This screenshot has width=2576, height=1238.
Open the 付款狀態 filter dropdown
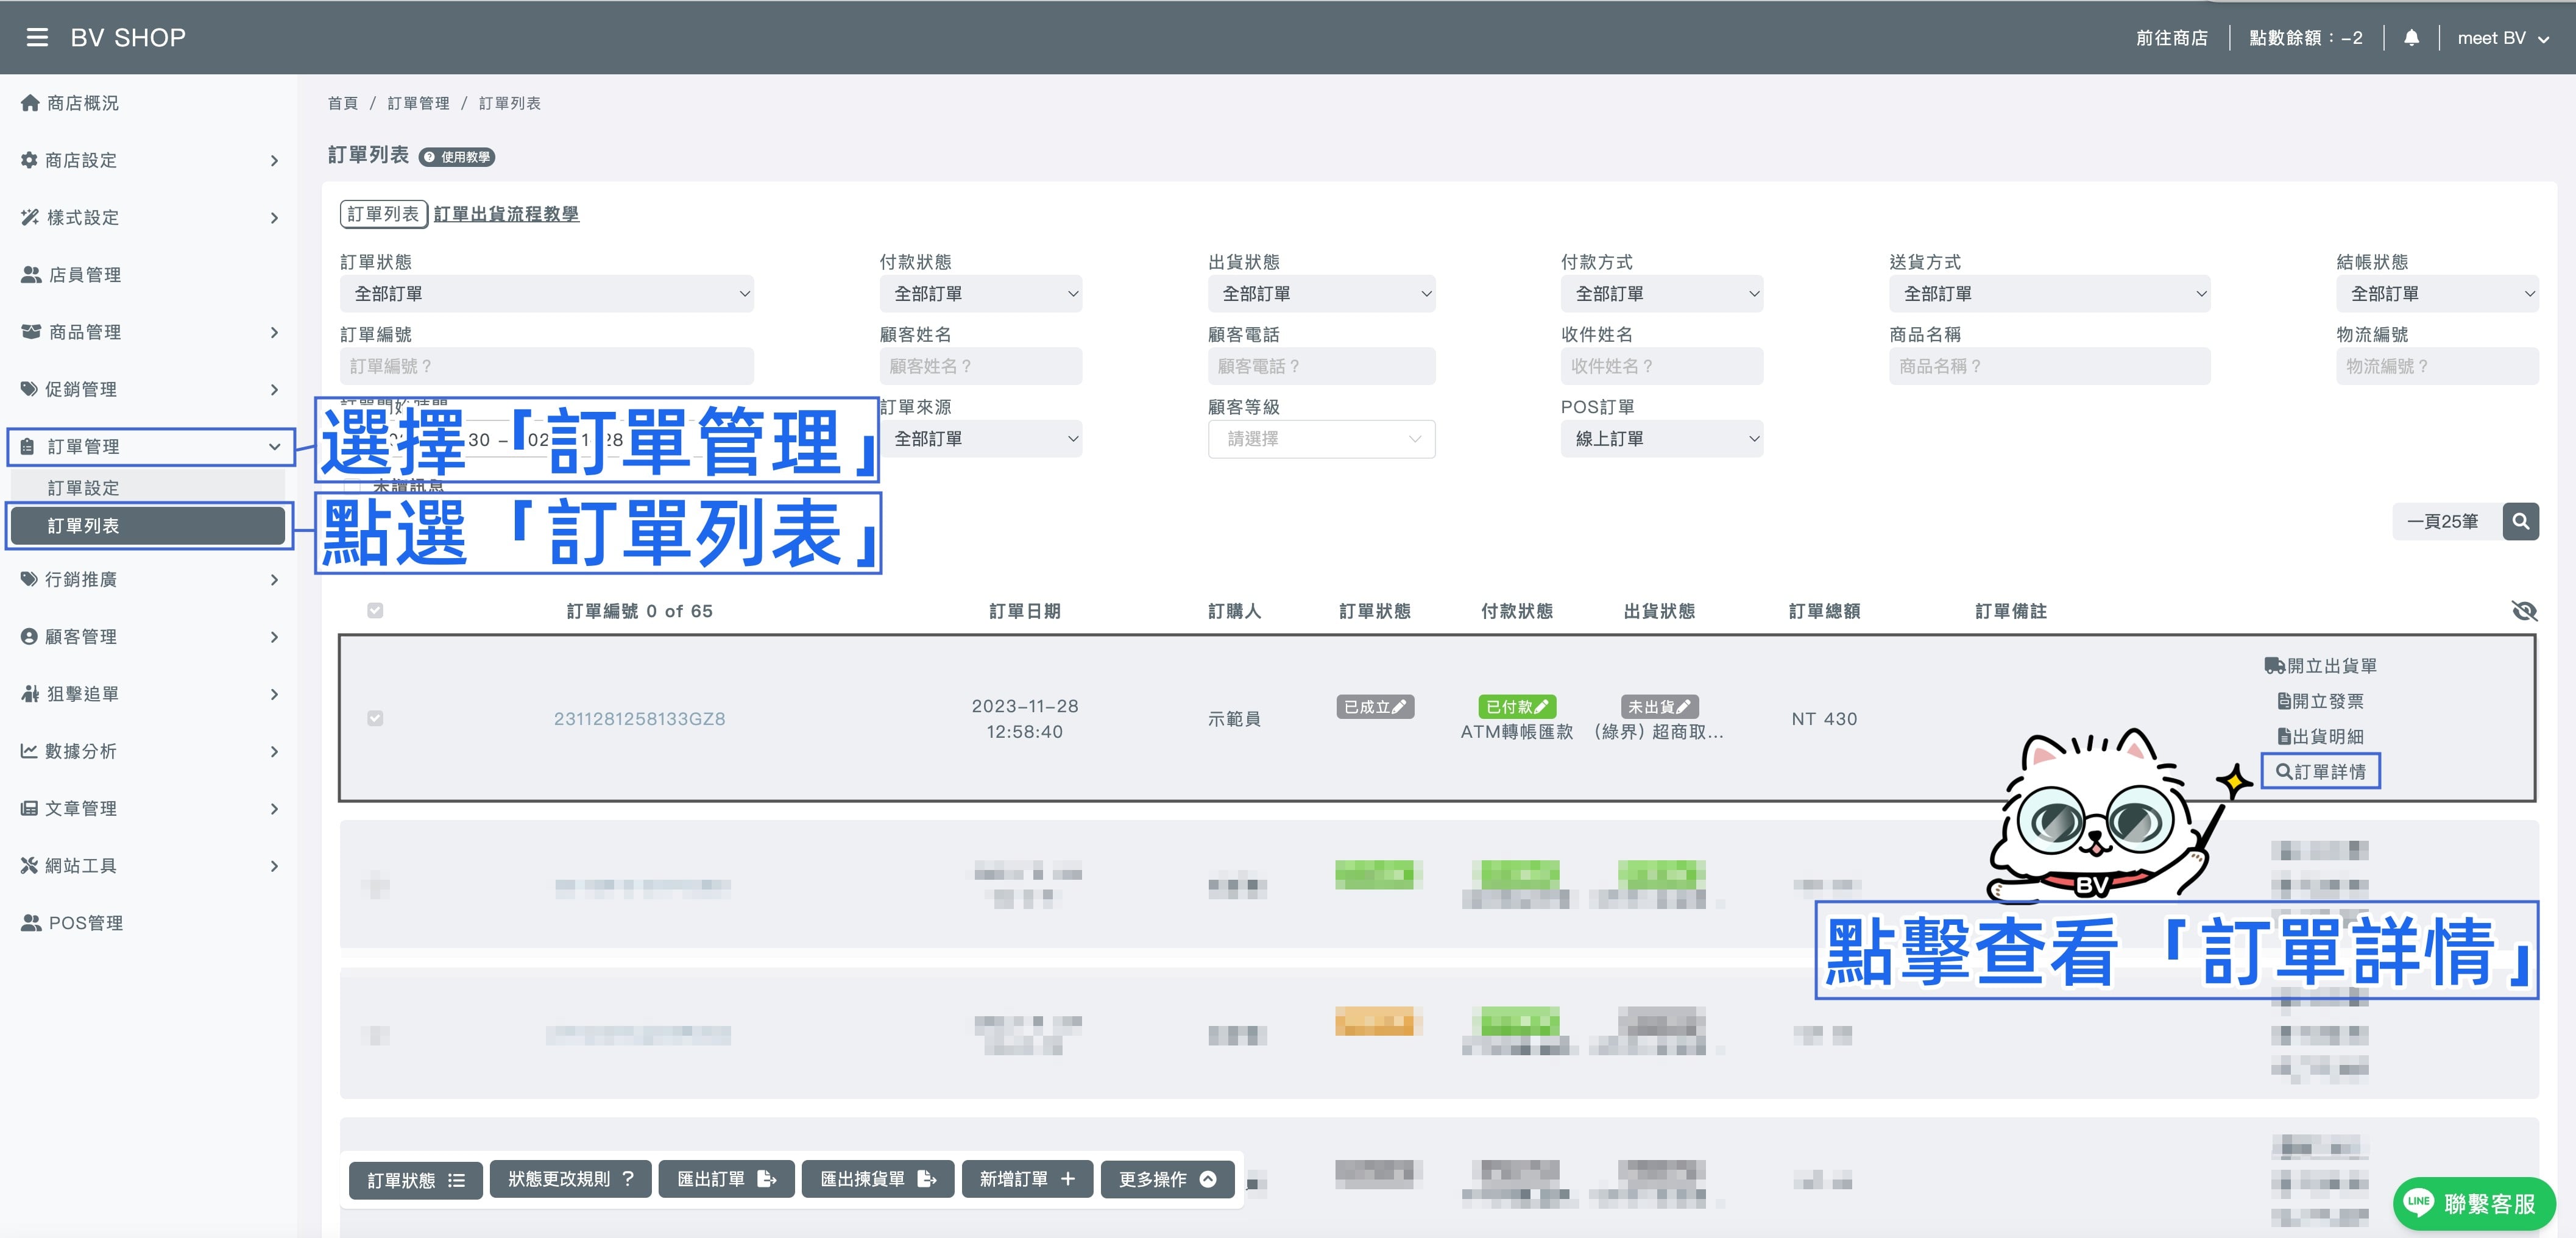[x=980, y=294]
